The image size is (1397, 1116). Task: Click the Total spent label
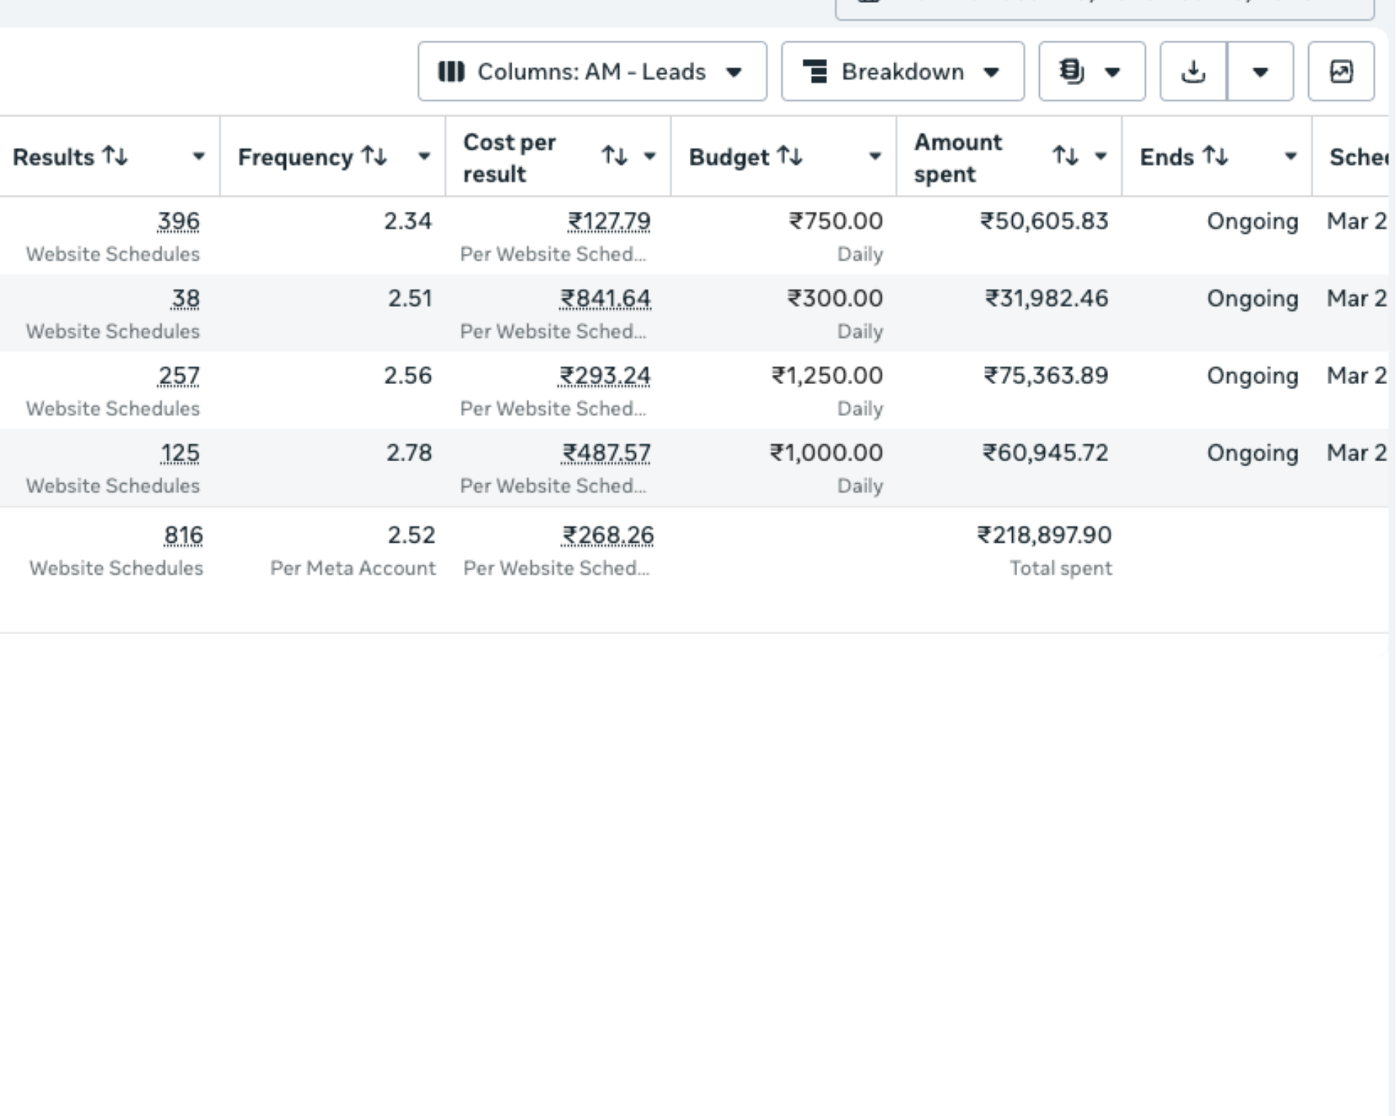[x=1061, y=568]
